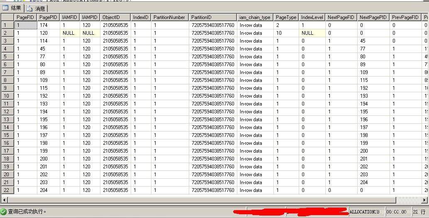Image resolution: width=429 pixels, height=218 pixels.
Task: Click PagePID cell with value 109
Action: coord(49,80)
